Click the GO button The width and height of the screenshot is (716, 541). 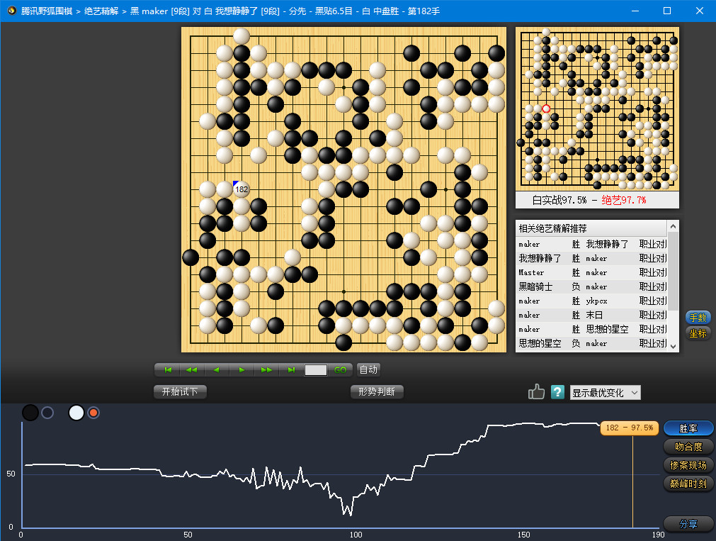[340, 370]
